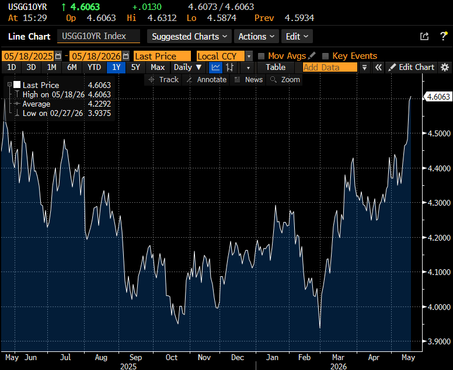Select the bar/candle chart style icon
Image resolution: width=453 pixels, height=370 pixels.
(229, 68)
